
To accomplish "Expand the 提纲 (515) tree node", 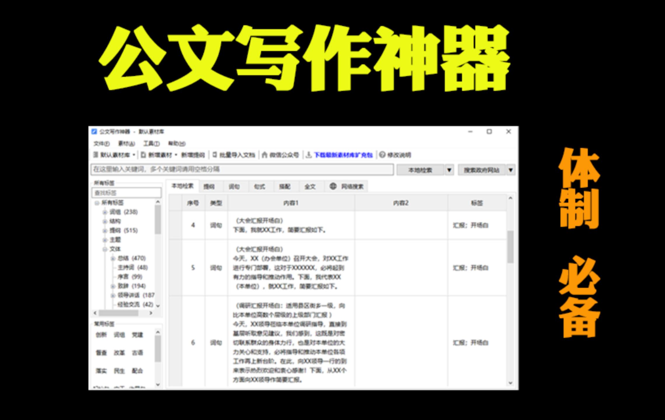I will point(105,231).
